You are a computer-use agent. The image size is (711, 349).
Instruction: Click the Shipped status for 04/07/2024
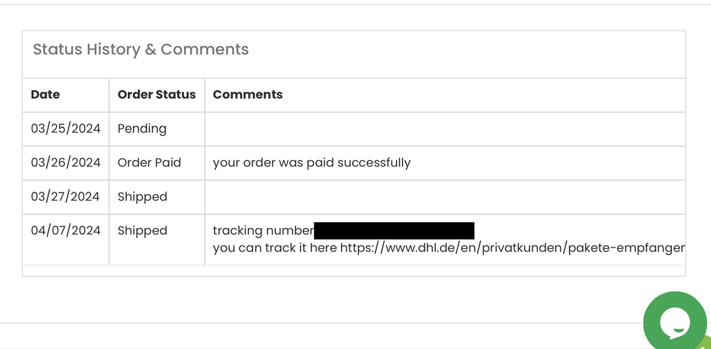[142, 231]
